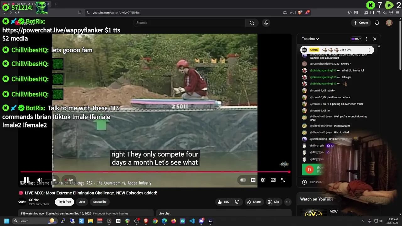The height and width of the screenshot is (226, 402).
Task: Toggle the browser sidebar panel
Action: click(372, 13)
